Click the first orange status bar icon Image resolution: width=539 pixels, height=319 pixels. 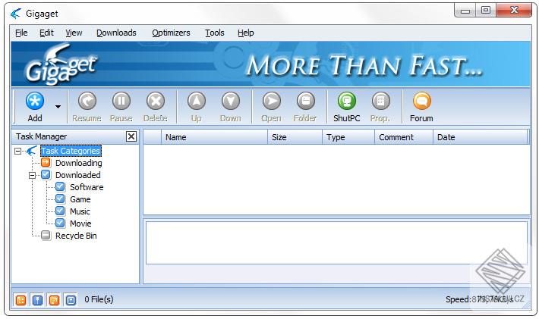pyautogui.click(x=20, y=300)
